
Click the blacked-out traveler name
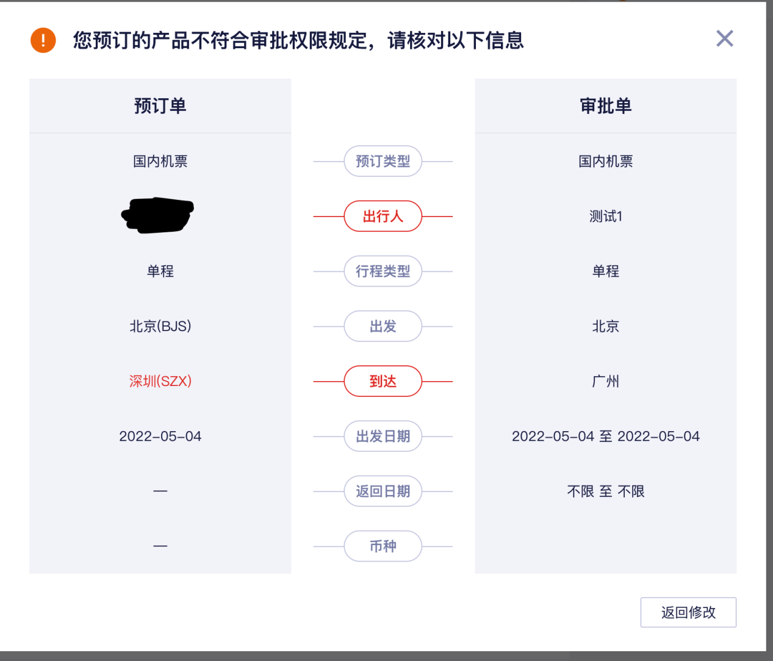[158, 215]
